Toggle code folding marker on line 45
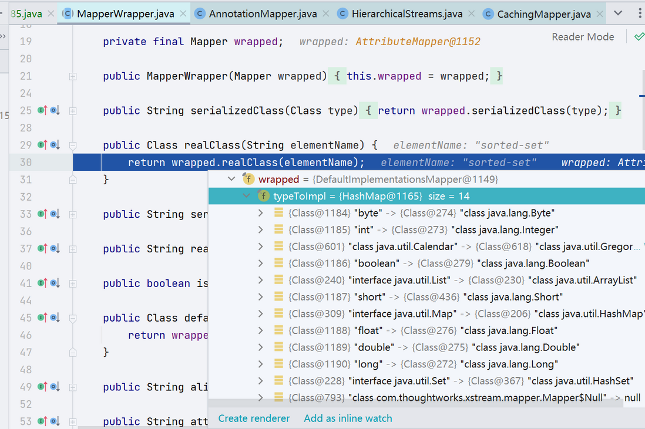Screen dimensions: 645x429 pyautogui.click(x=73, y=318)
